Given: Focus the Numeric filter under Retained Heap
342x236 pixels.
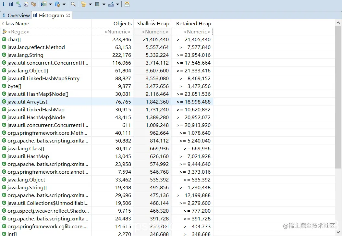Looking at the screenshot, I should [192, 31].
